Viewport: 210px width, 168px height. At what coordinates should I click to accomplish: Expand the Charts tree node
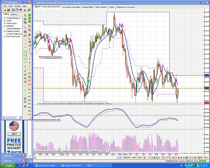5,21
